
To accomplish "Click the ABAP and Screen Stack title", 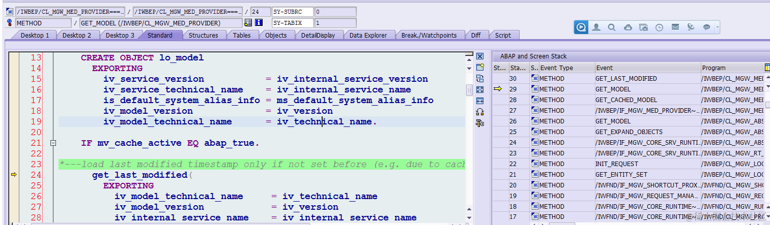I will pos(533,56).
